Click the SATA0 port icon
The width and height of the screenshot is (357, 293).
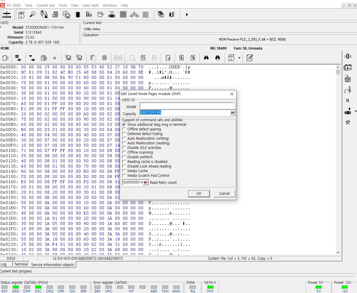(7, 14)
